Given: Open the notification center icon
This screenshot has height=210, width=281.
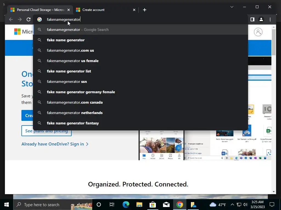Looking at the screenshot, I should pyautogui.click(x=272, y=205).
